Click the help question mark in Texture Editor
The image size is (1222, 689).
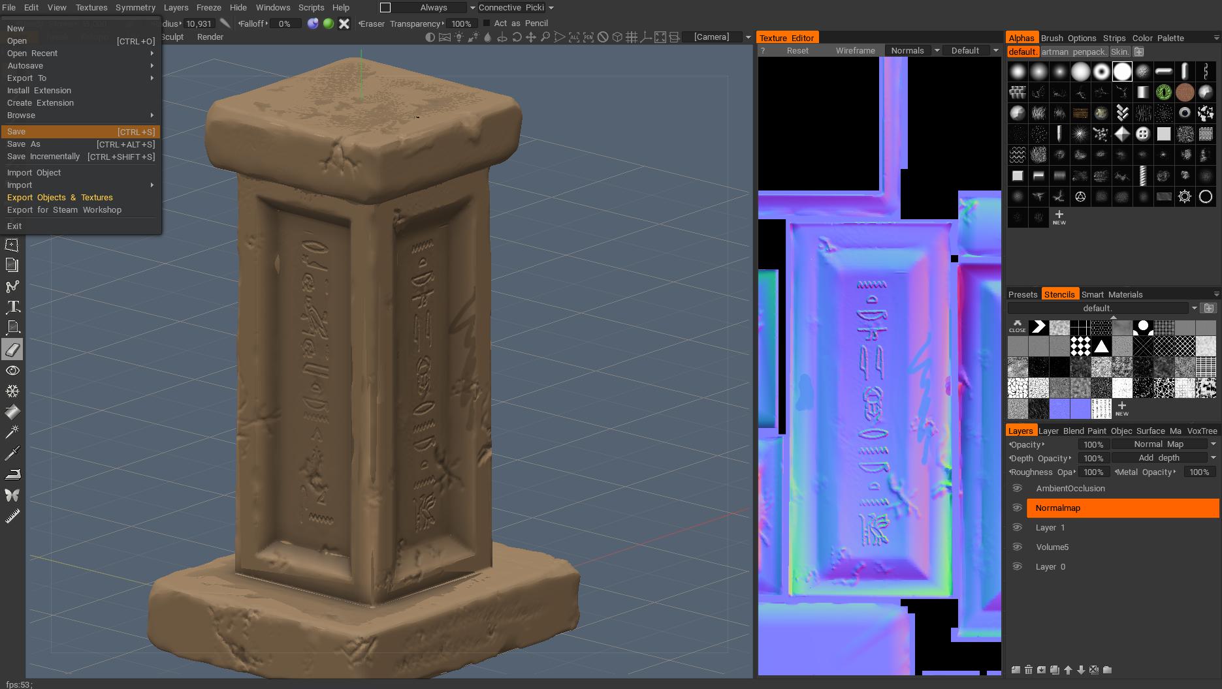coord(763,50)
